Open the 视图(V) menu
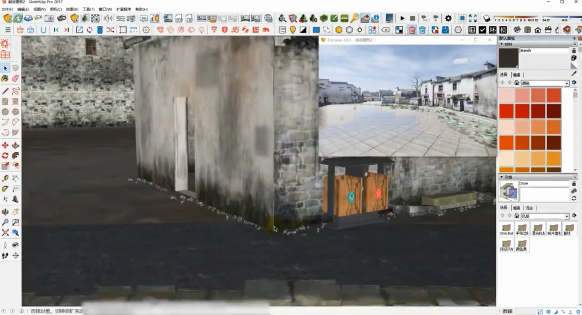The width and height of the screenshot is (582, 315). [x=39, y=9]
